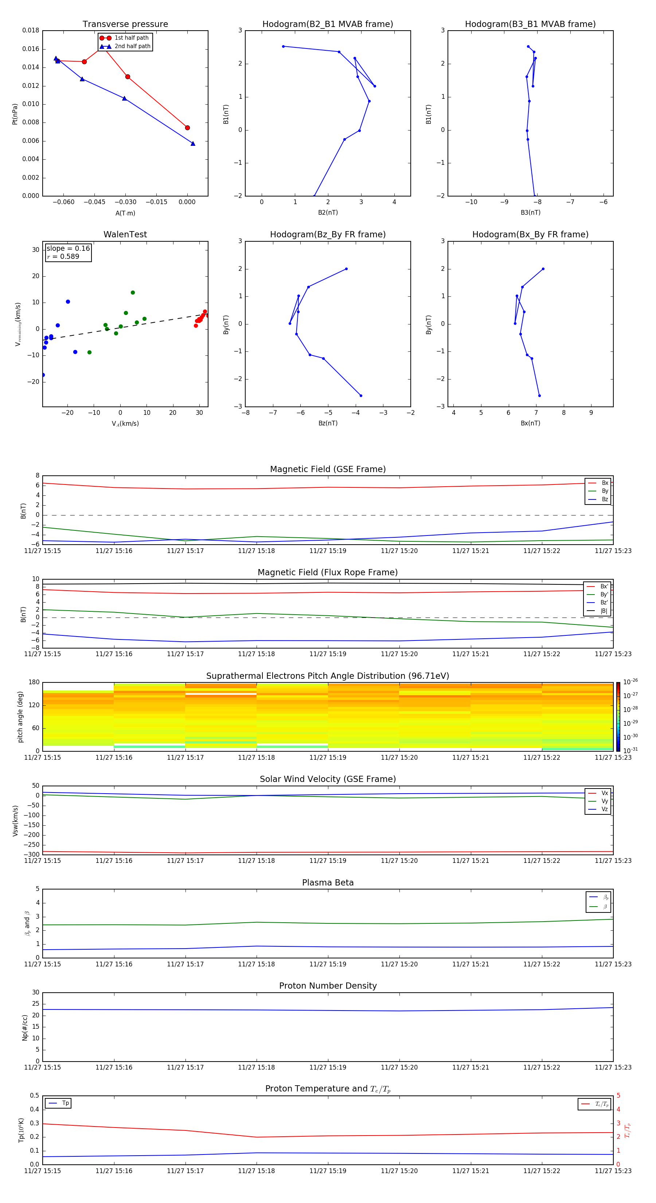Click the βp legend entry in Plasma Beta
Image resolution: width=656 pixels, height=1203 pixels.
point(598,897)
